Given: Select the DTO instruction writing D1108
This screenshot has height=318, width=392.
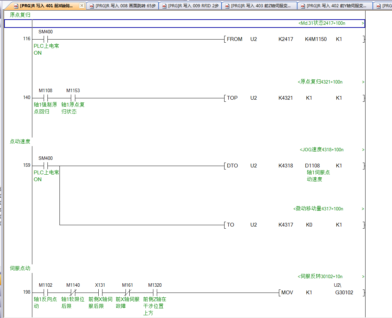Looking at the screenshot, I should pos(232,166).
